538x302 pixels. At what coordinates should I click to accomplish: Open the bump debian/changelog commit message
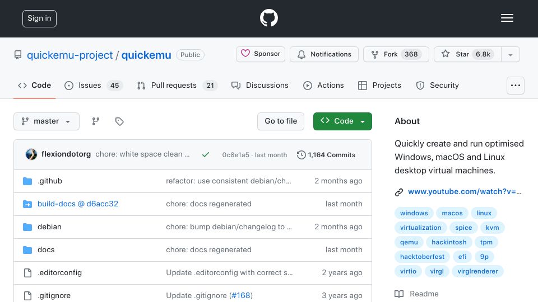coord(229,226)
